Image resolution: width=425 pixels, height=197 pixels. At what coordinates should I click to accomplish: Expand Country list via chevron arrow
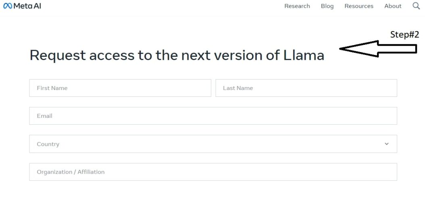(387, 144)
